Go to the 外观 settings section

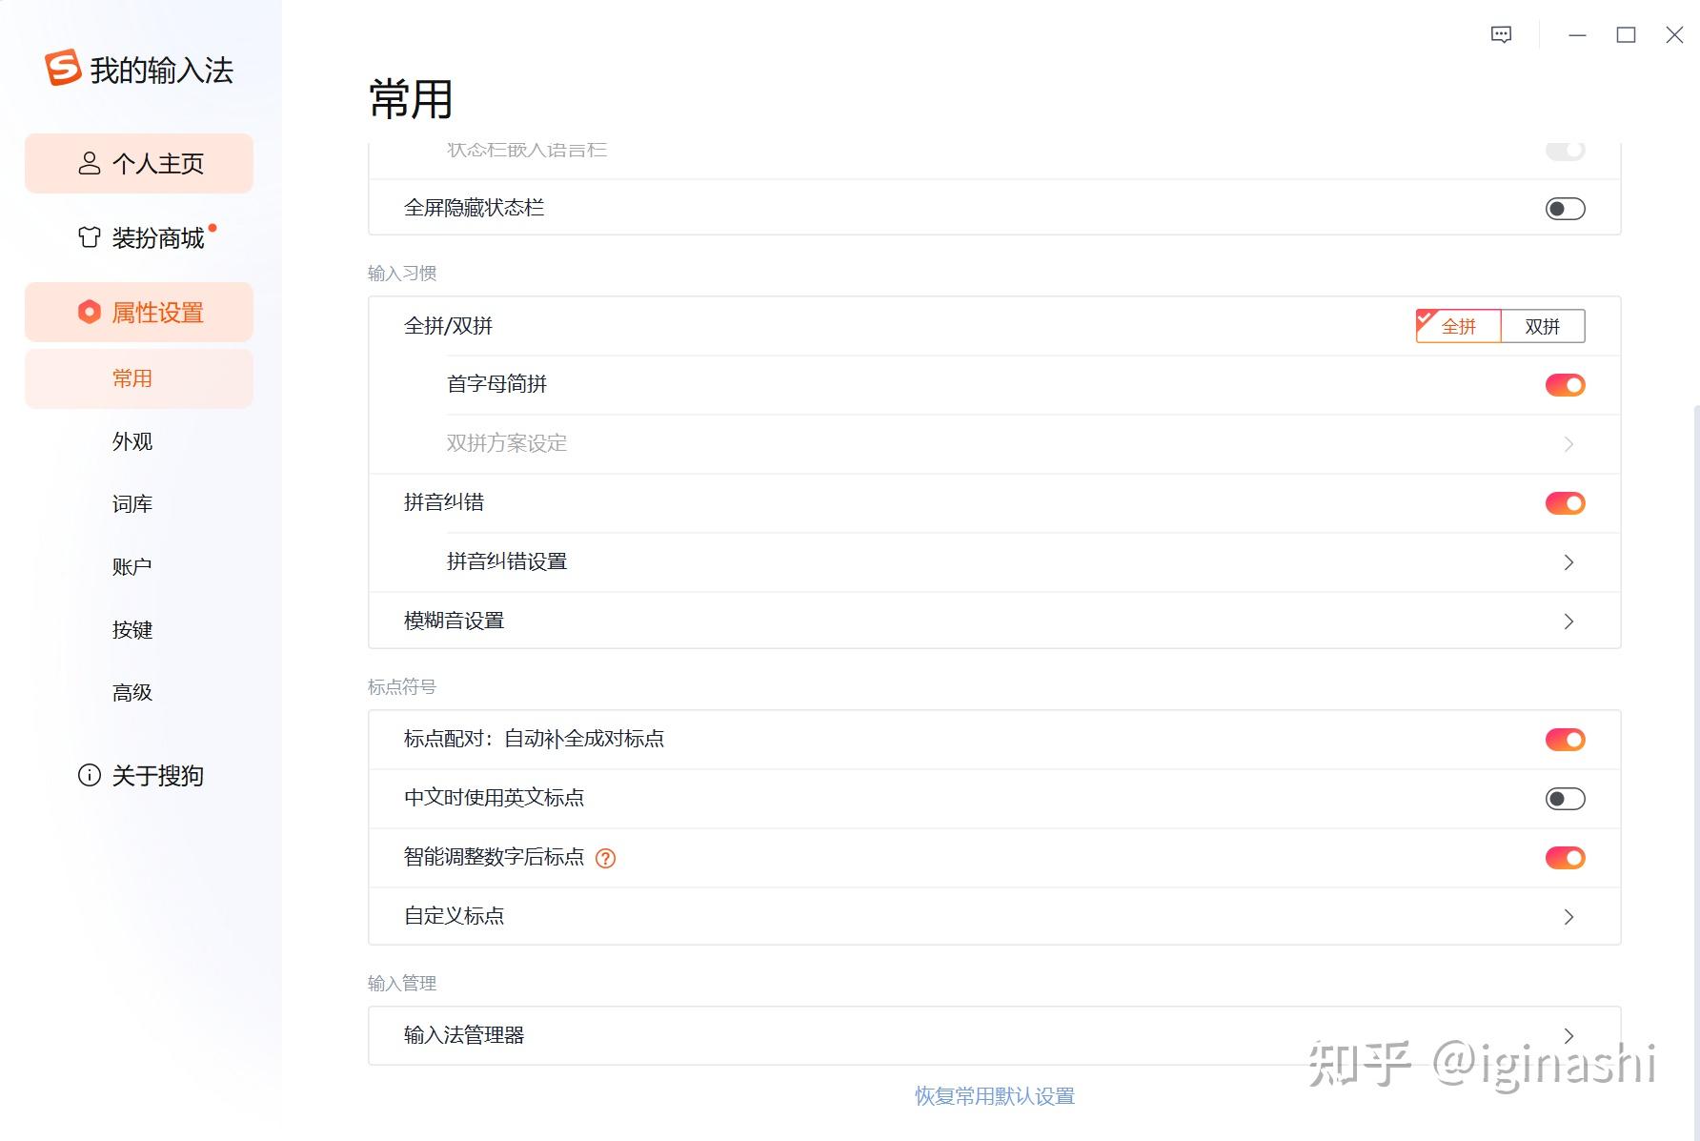[132, 441]
